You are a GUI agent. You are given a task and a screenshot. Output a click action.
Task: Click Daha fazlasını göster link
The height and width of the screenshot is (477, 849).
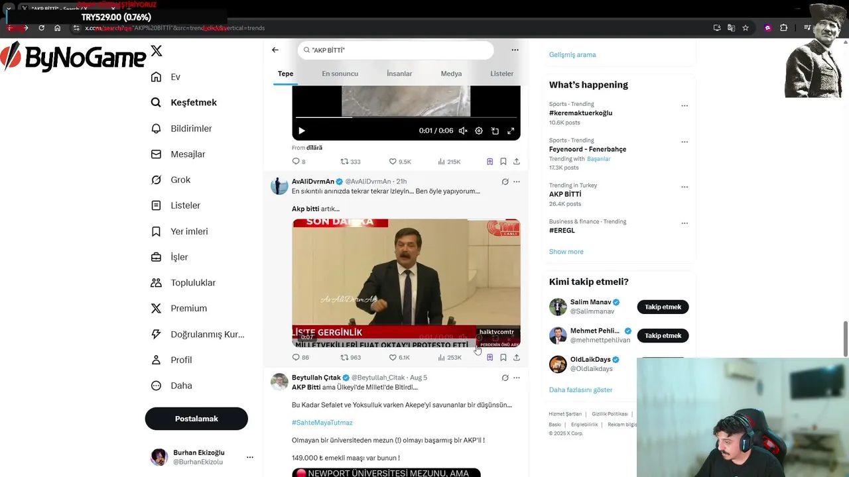point(580,390)
